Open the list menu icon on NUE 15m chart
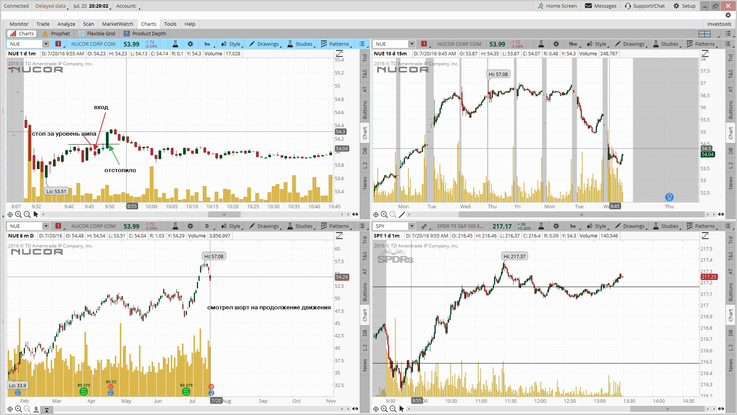The image size is (737, 415). [728, 44]
